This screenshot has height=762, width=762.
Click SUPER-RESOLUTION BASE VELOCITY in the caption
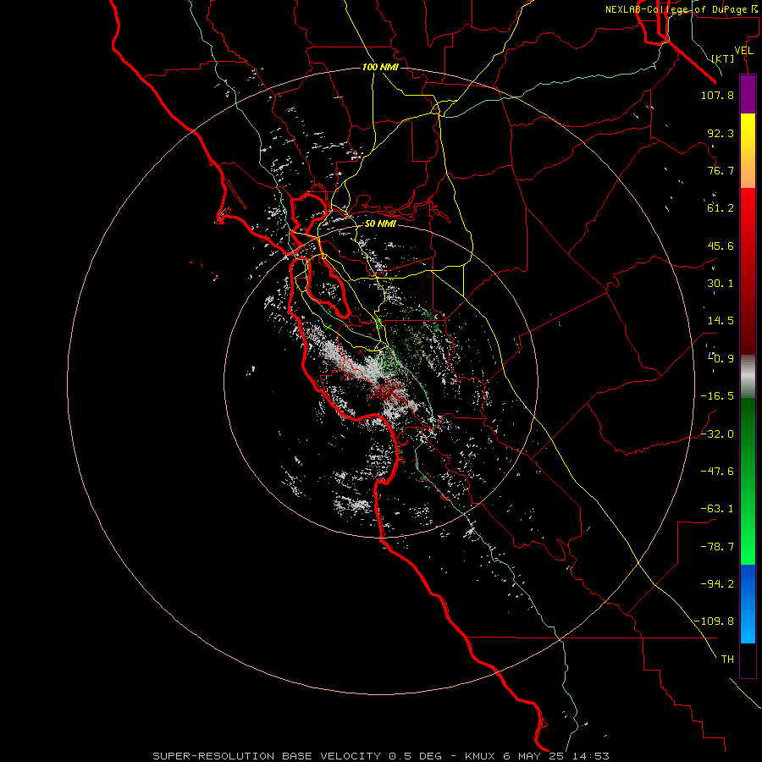[267, 756]
